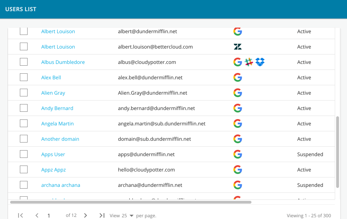Viewport: 347px width, 219px height.
Task: Click 'of 12' page count text
Action: pos(71,215)
